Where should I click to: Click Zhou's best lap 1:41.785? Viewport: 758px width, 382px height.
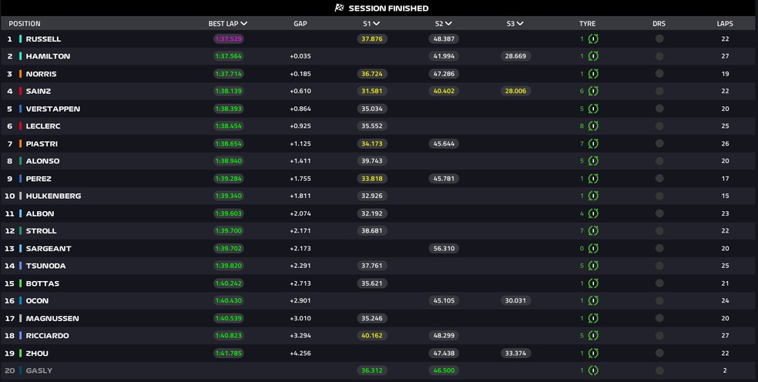coord(229,353)
